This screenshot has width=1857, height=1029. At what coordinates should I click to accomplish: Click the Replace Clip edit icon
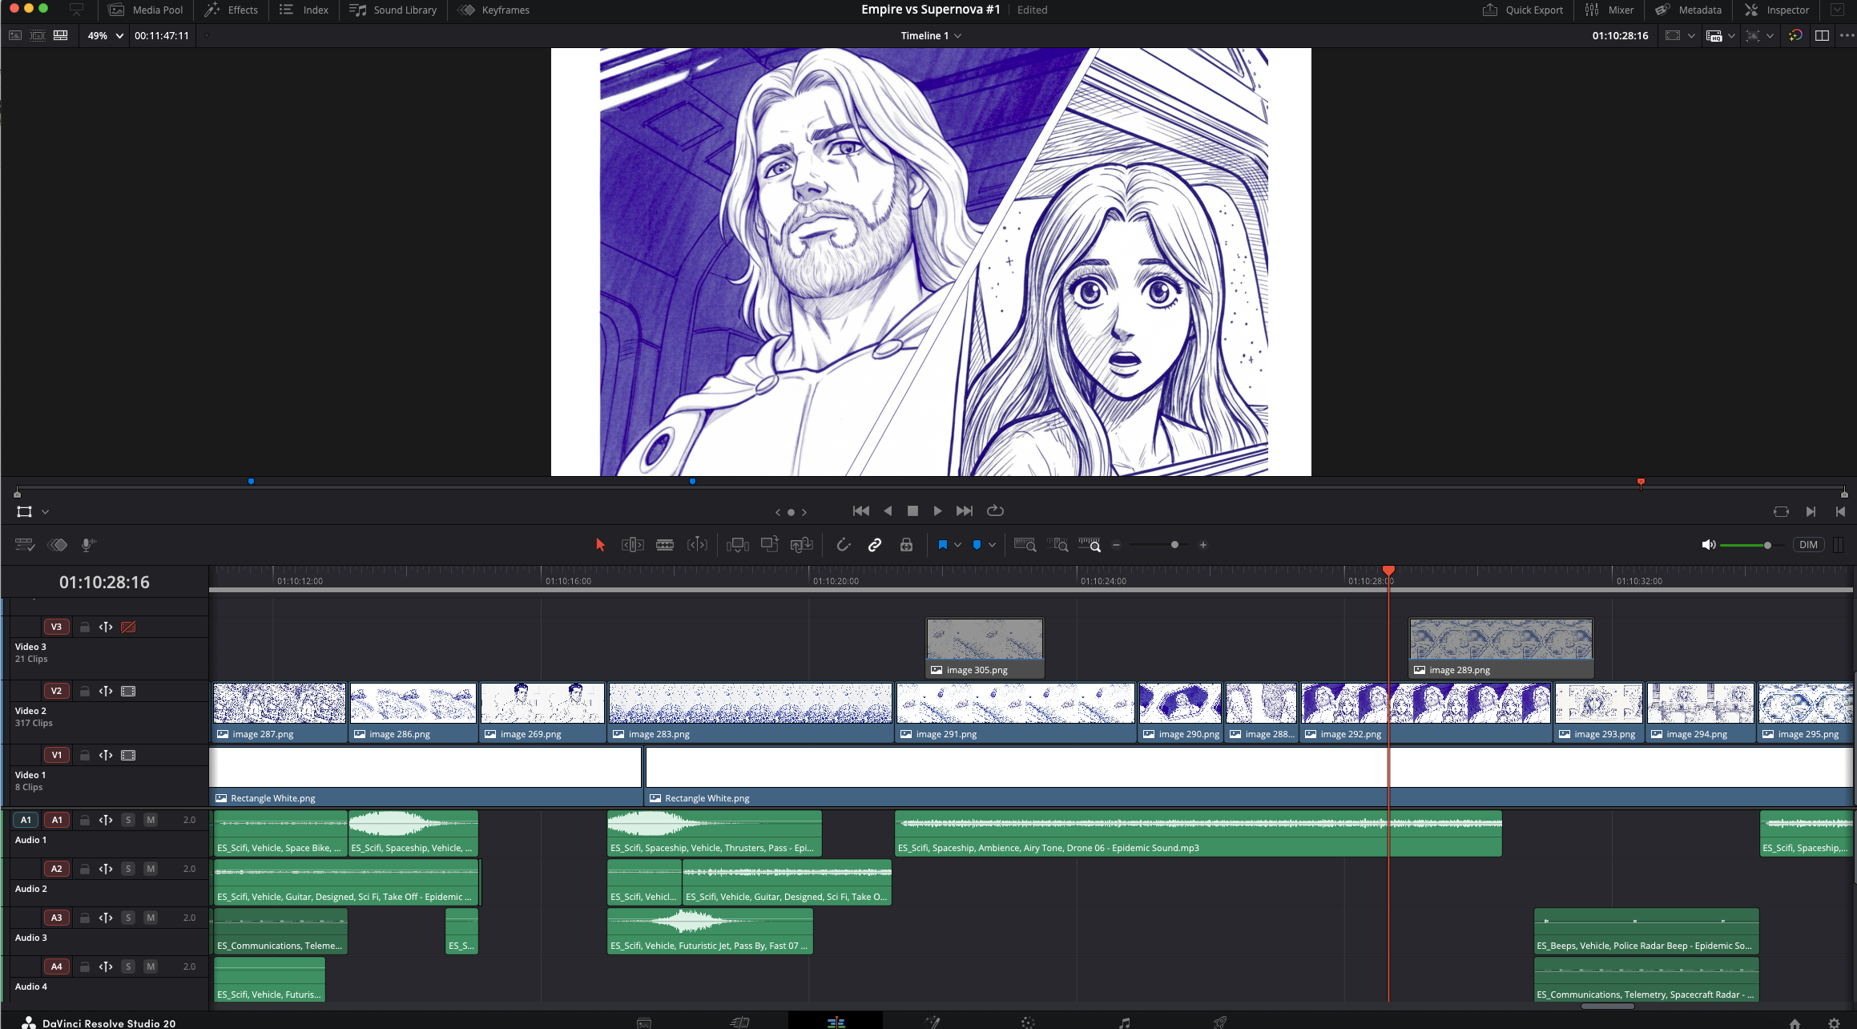[x=802, y=545]
